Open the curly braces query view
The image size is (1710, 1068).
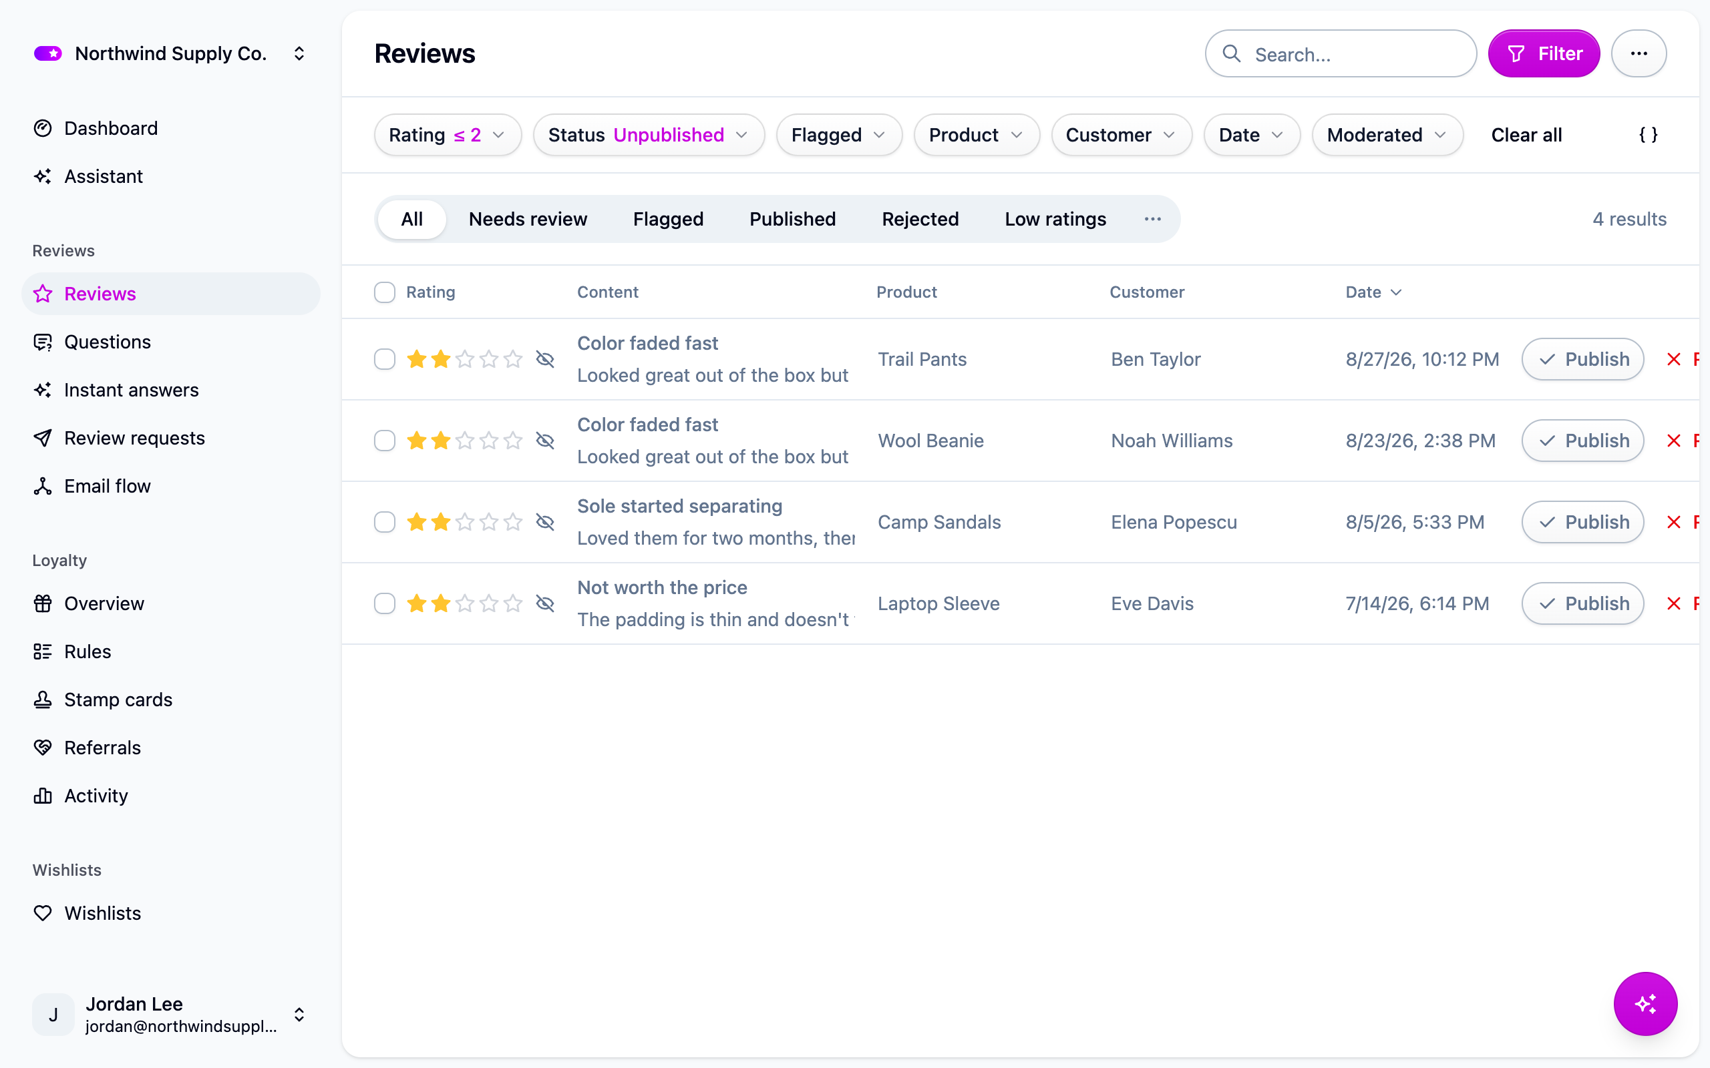point(1648,135)
